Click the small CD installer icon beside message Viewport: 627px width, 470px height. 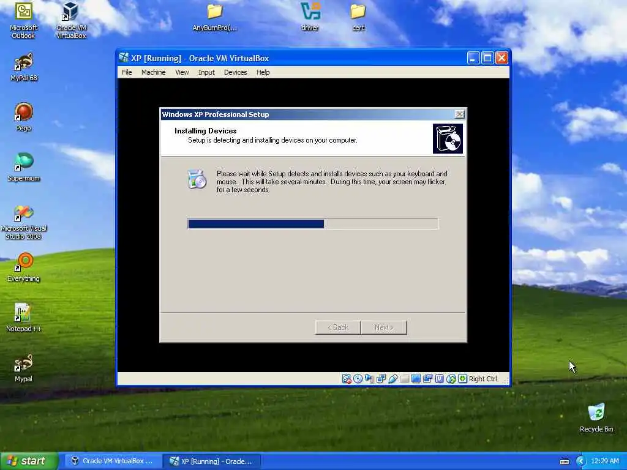(197, 179)
